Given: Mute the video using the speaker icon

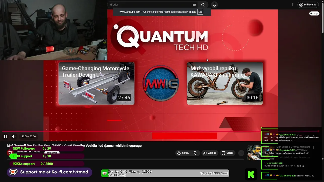Looking at the screenshot, I should point(14,136).
